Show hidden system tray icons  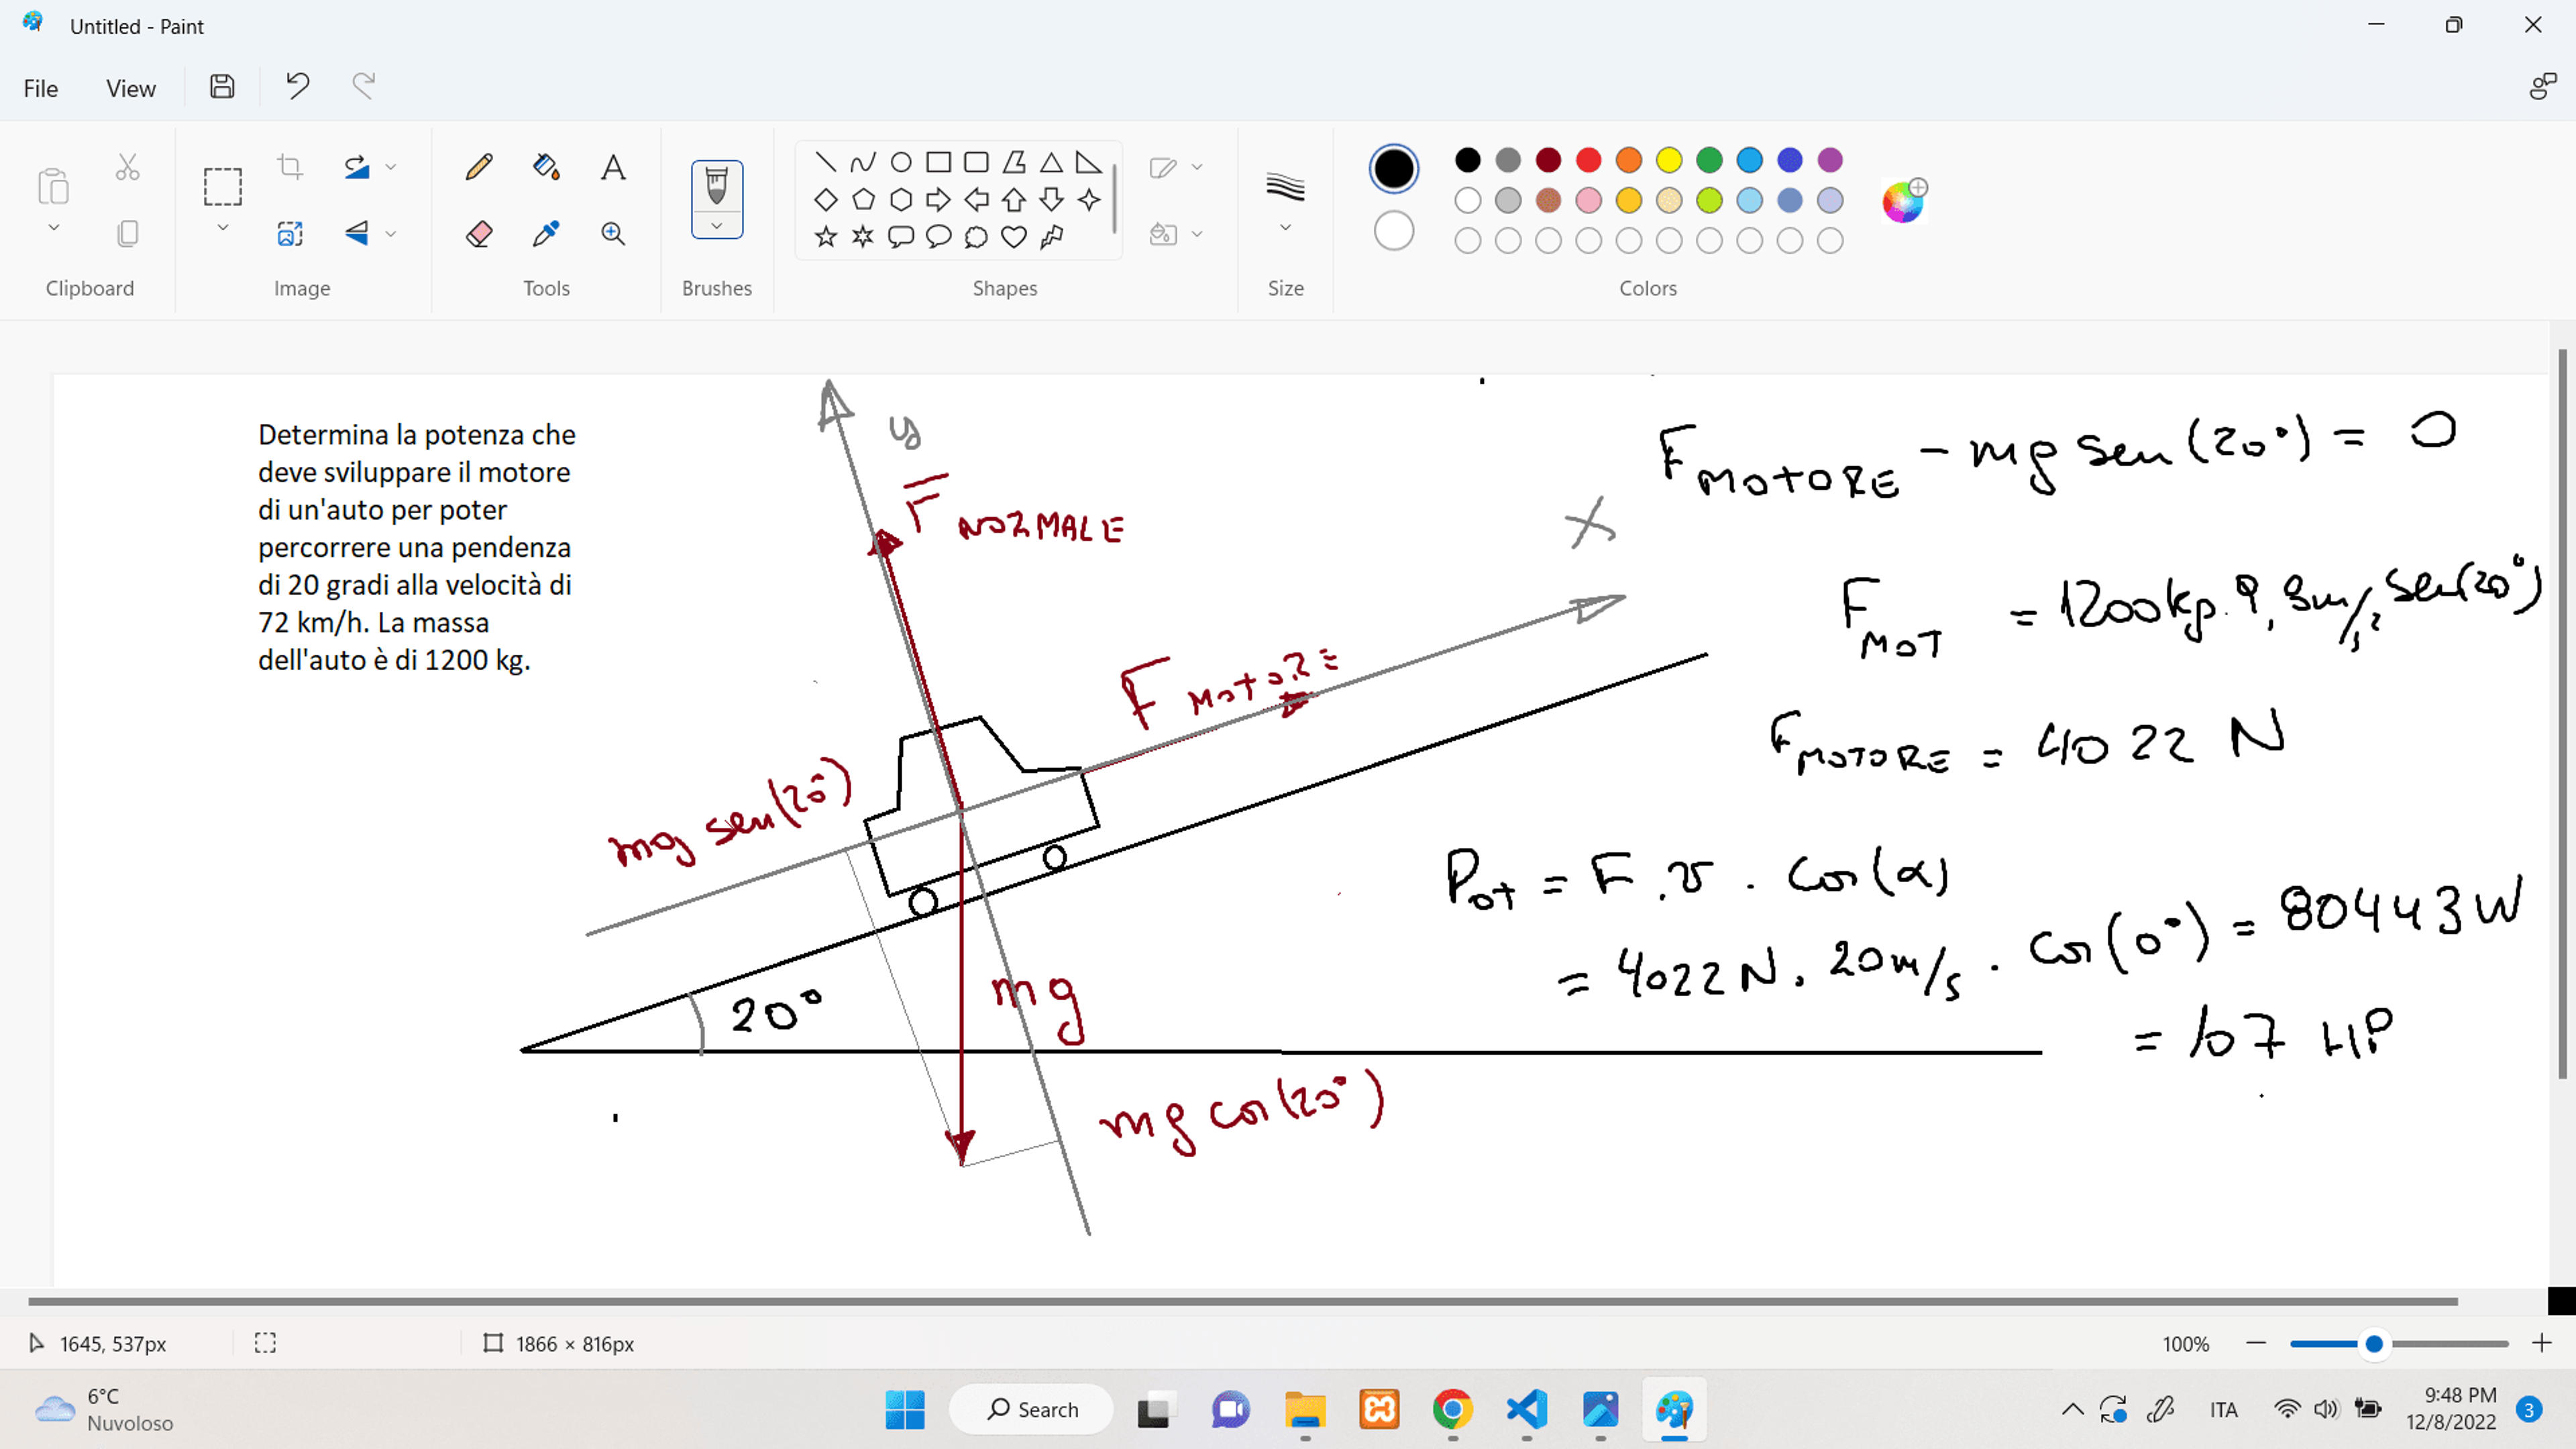click(2072, 1409)
